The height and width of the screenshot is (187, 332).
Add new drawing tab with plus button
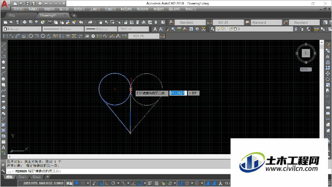click(x=74, y=15)
